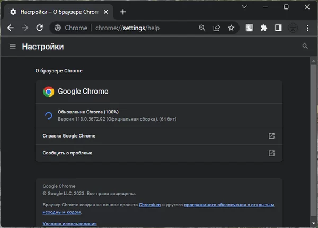318x228 pixels.
Task: Open the Условия использования link
Action: 69,224
